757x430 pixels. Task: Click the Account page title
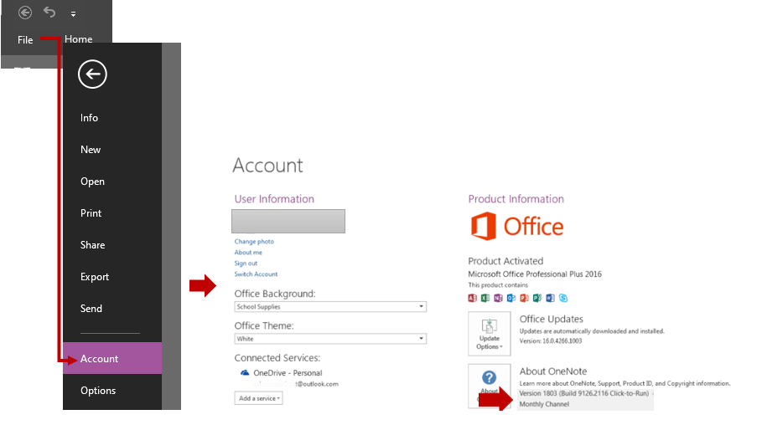coord(267,165)
